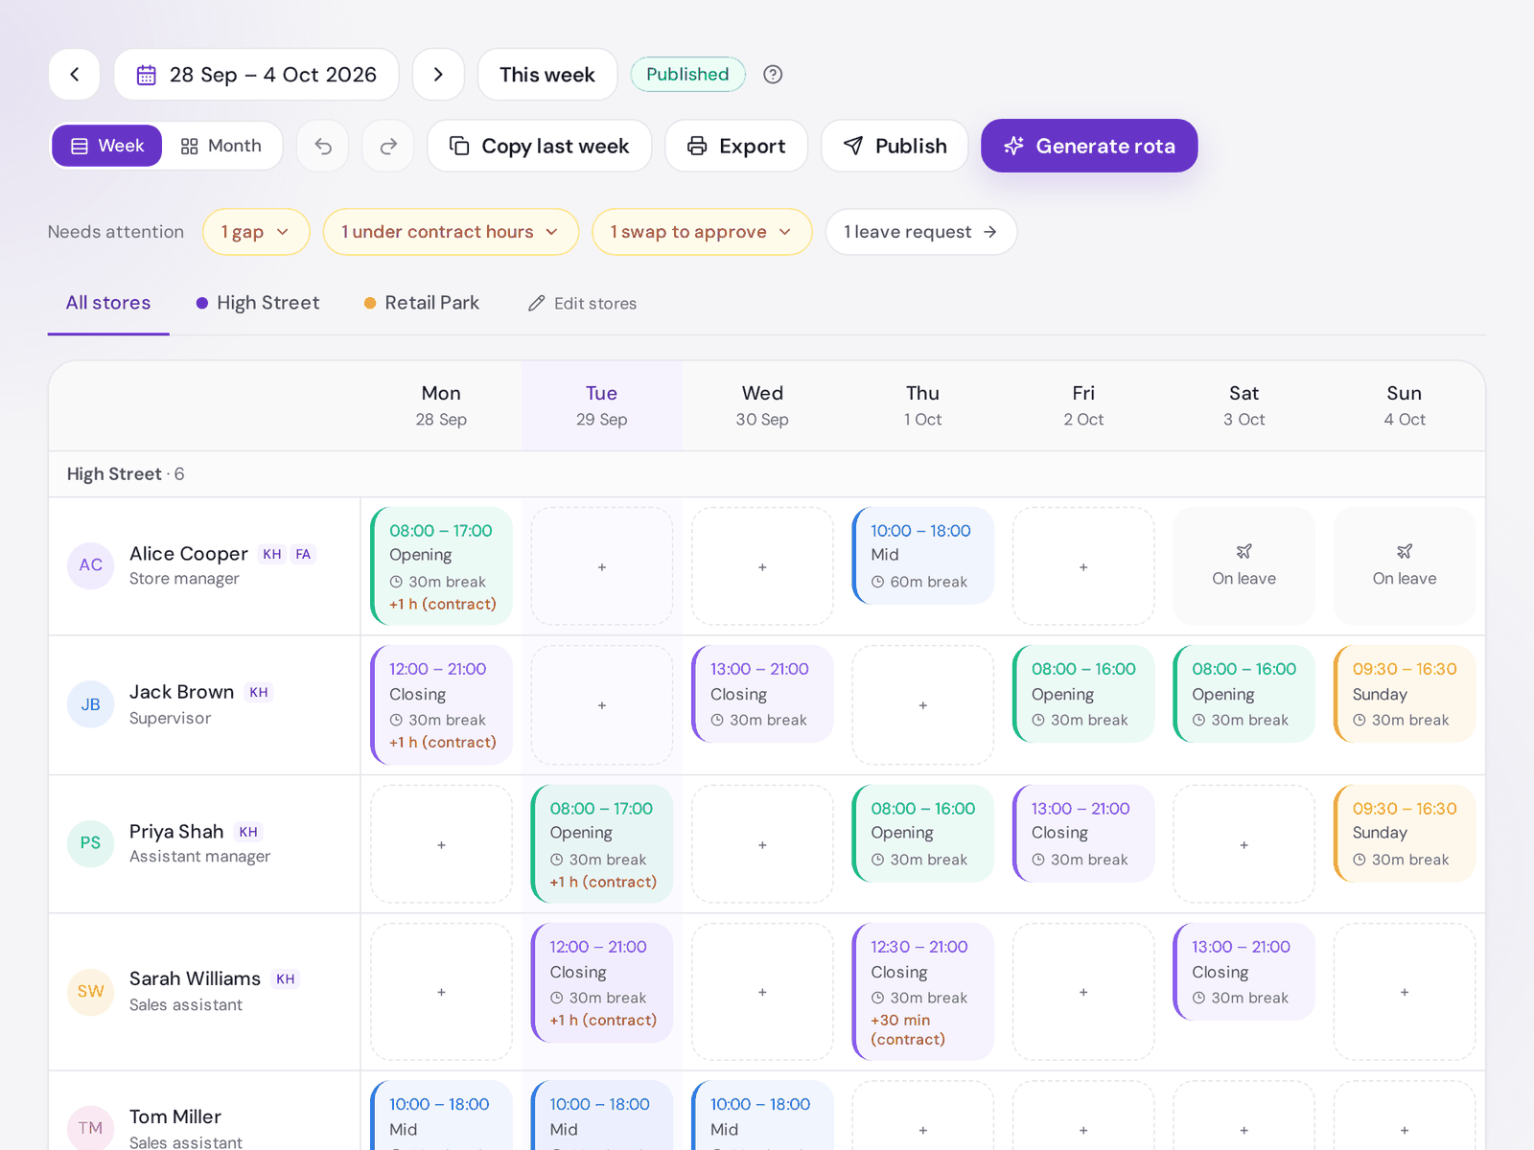
Task: Open Tom Miller's Wednesday Mid shift
Action: 762,1115
